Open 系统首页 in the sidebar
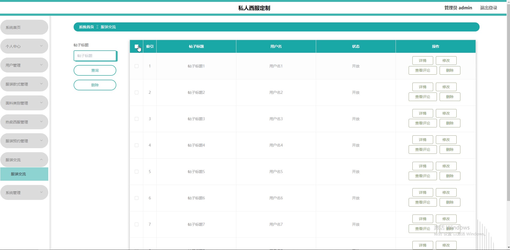Viewport: 510px width, 250px height. tap(24, 27)
